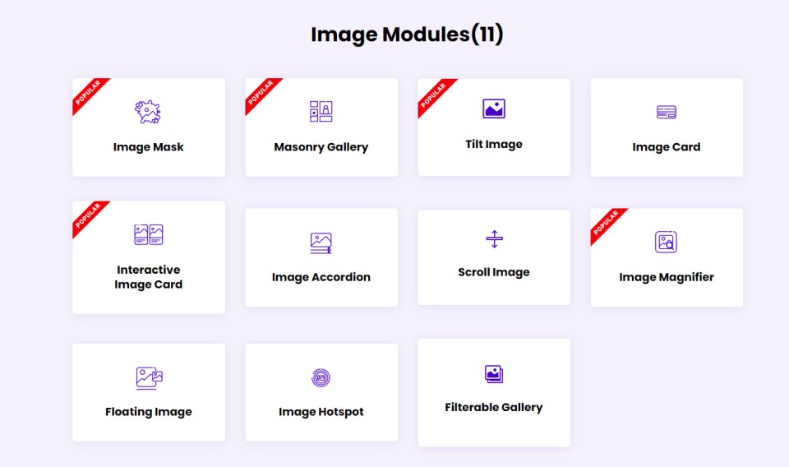Click the Masonry Gallery grid icon
This screenshot has height=467, width=789.
click(321, 112)
